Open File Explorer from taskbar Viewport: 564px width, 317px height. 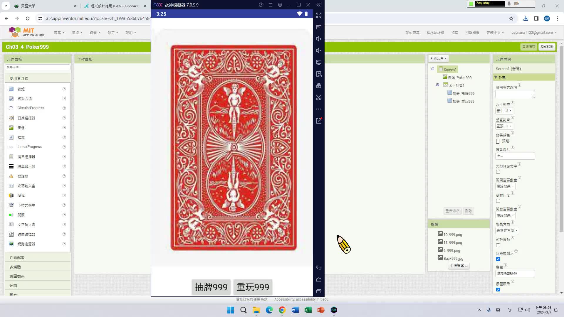click(256, 310)
